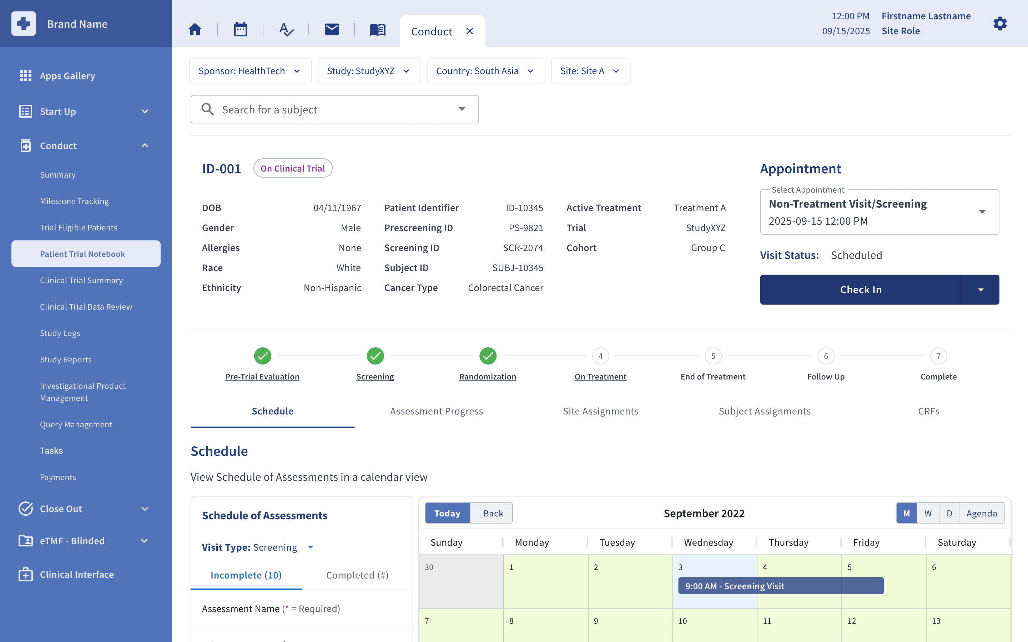
Task: Select the Completed (#) tab
Action: [357, 575]
